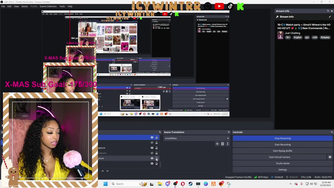Click the 18+ stream tag
334x188 pixels.
[x=288, y=37]
